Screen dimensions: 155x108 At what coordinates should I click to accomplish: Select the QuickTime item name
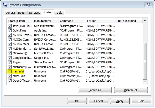(19, 30)
